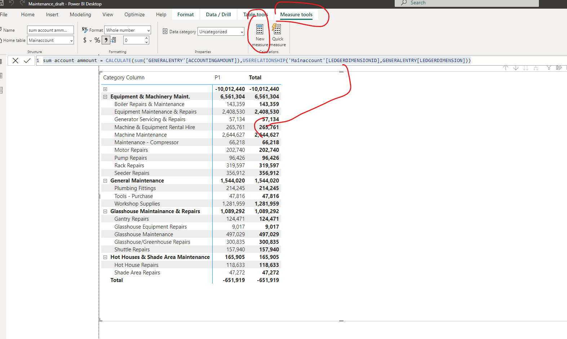Click the New measure icon
This screenshot has height=339, width=567.
coord(260,29)
